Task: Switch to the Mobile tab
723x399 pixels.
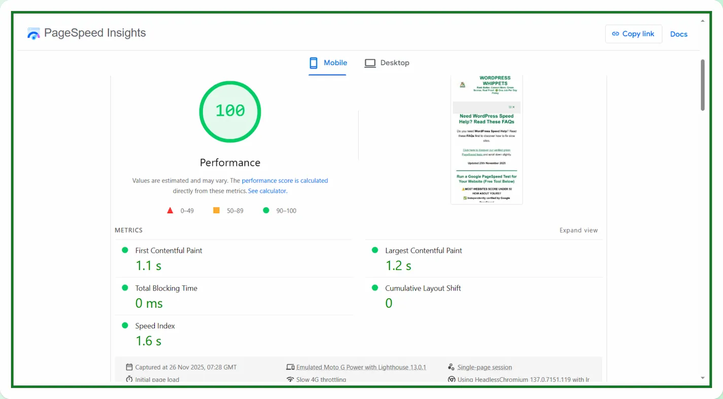Action: [328, 63]
